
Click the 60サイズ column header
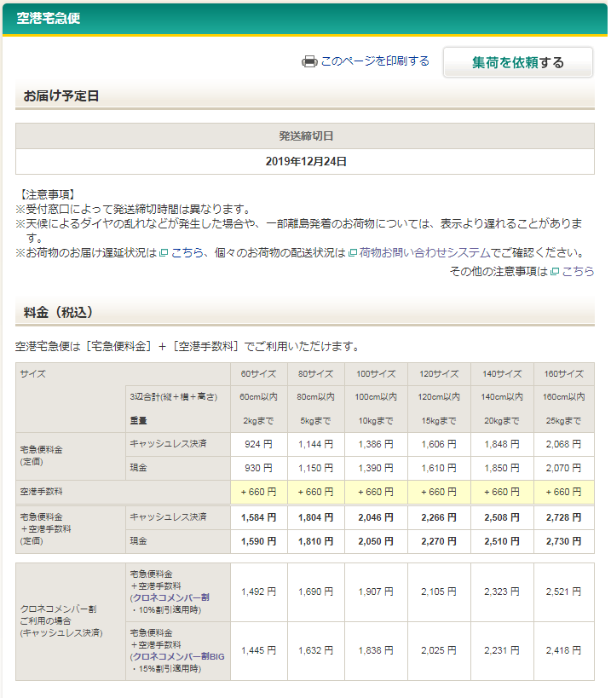click(x=258, y=374)
